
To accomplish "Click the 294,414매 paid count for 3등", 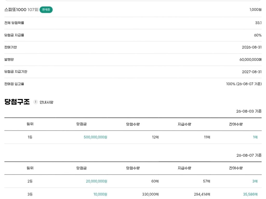I will pyautogui.click(x=202, y=194).
